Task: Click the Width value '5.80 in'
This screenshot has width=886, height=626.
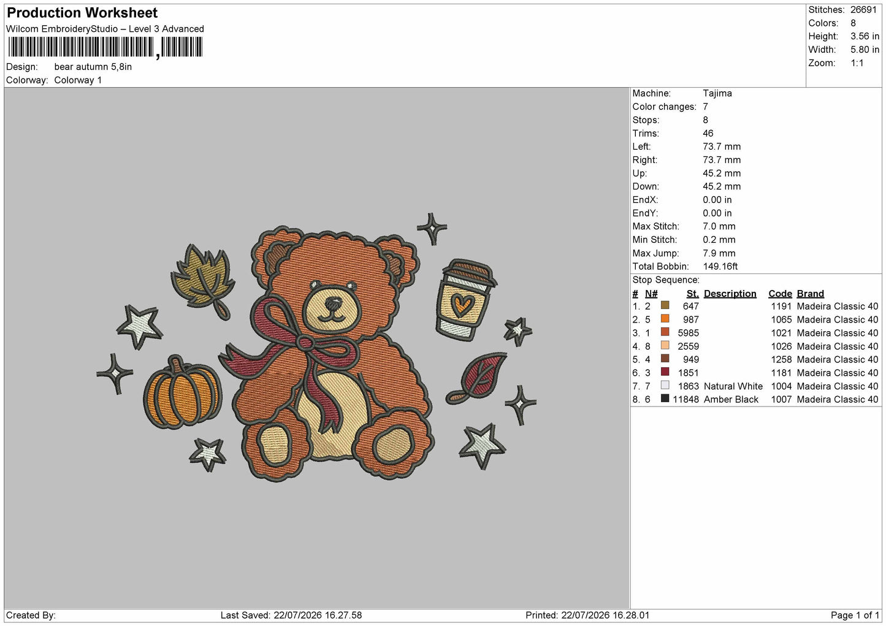Action: pyautogui.click(x=865, y=50)
